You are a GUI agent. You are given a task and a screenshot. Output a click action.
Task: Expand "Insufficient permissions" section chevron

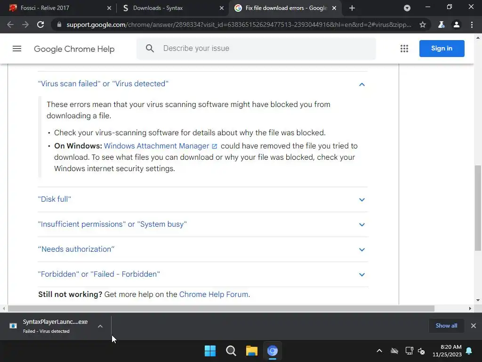(x=362, y=225)
